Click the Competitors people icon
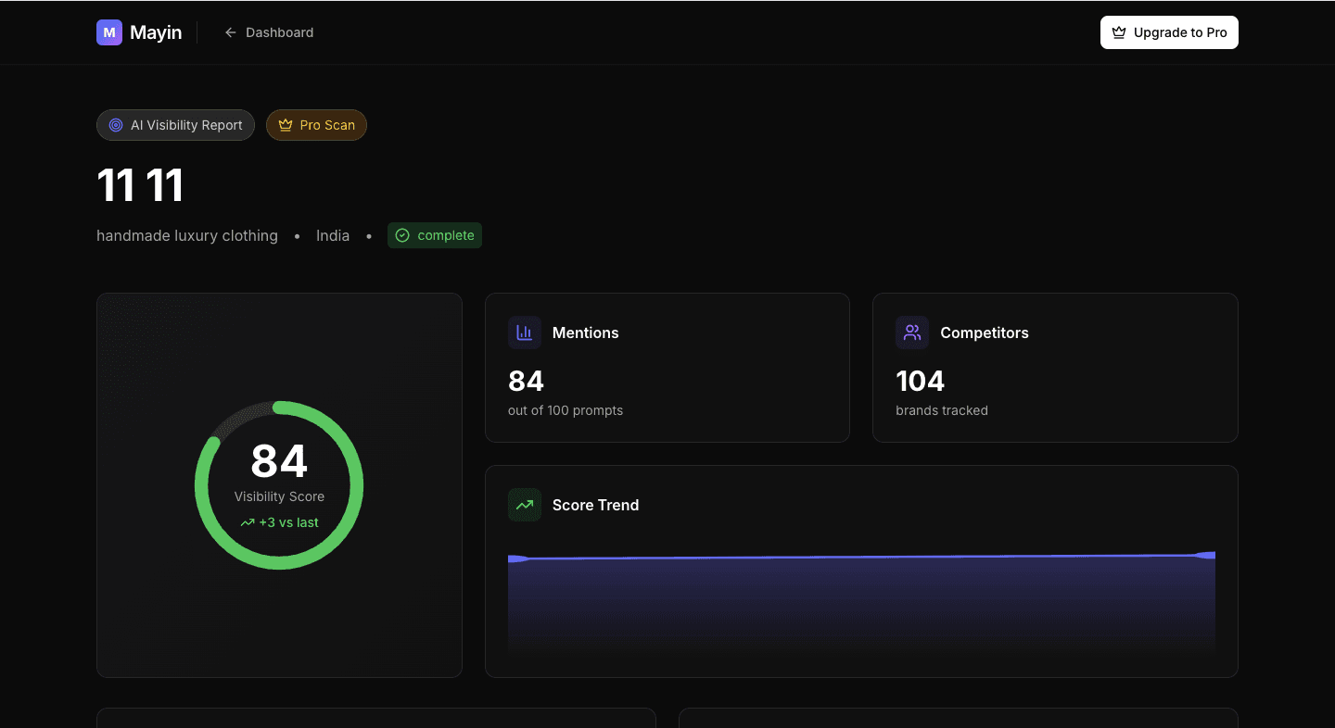 coord(911,333)
